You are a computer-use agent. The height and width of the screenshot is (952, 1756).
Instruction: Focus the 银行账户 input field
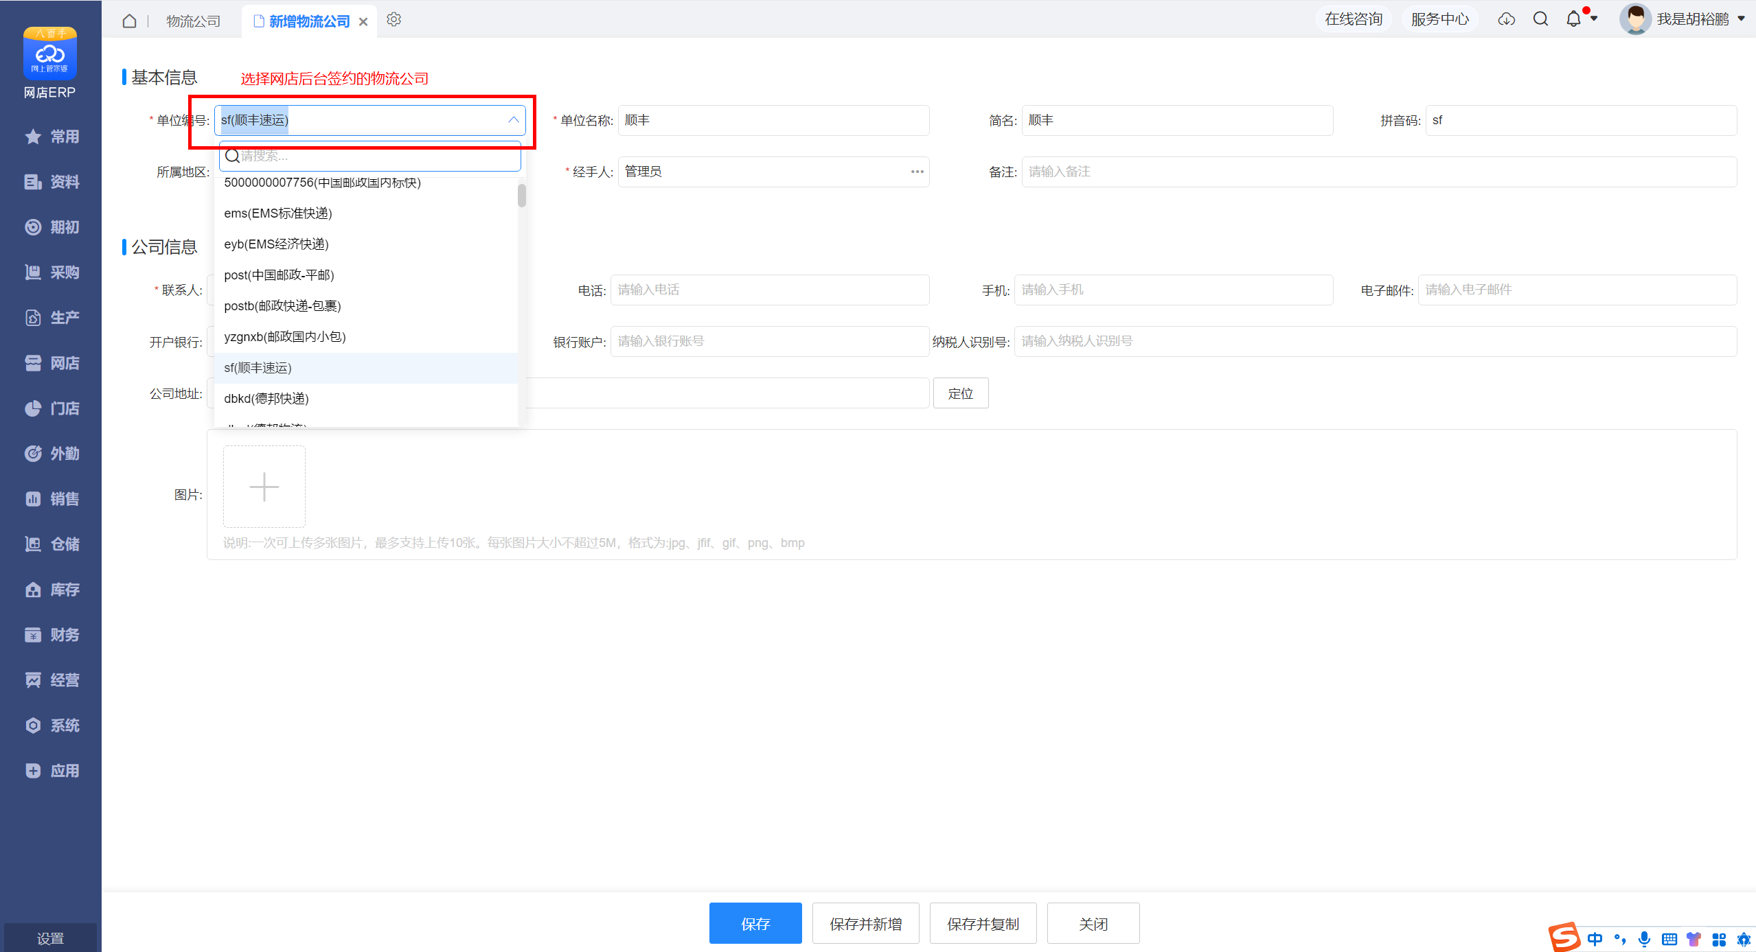[x=770, y=341]
